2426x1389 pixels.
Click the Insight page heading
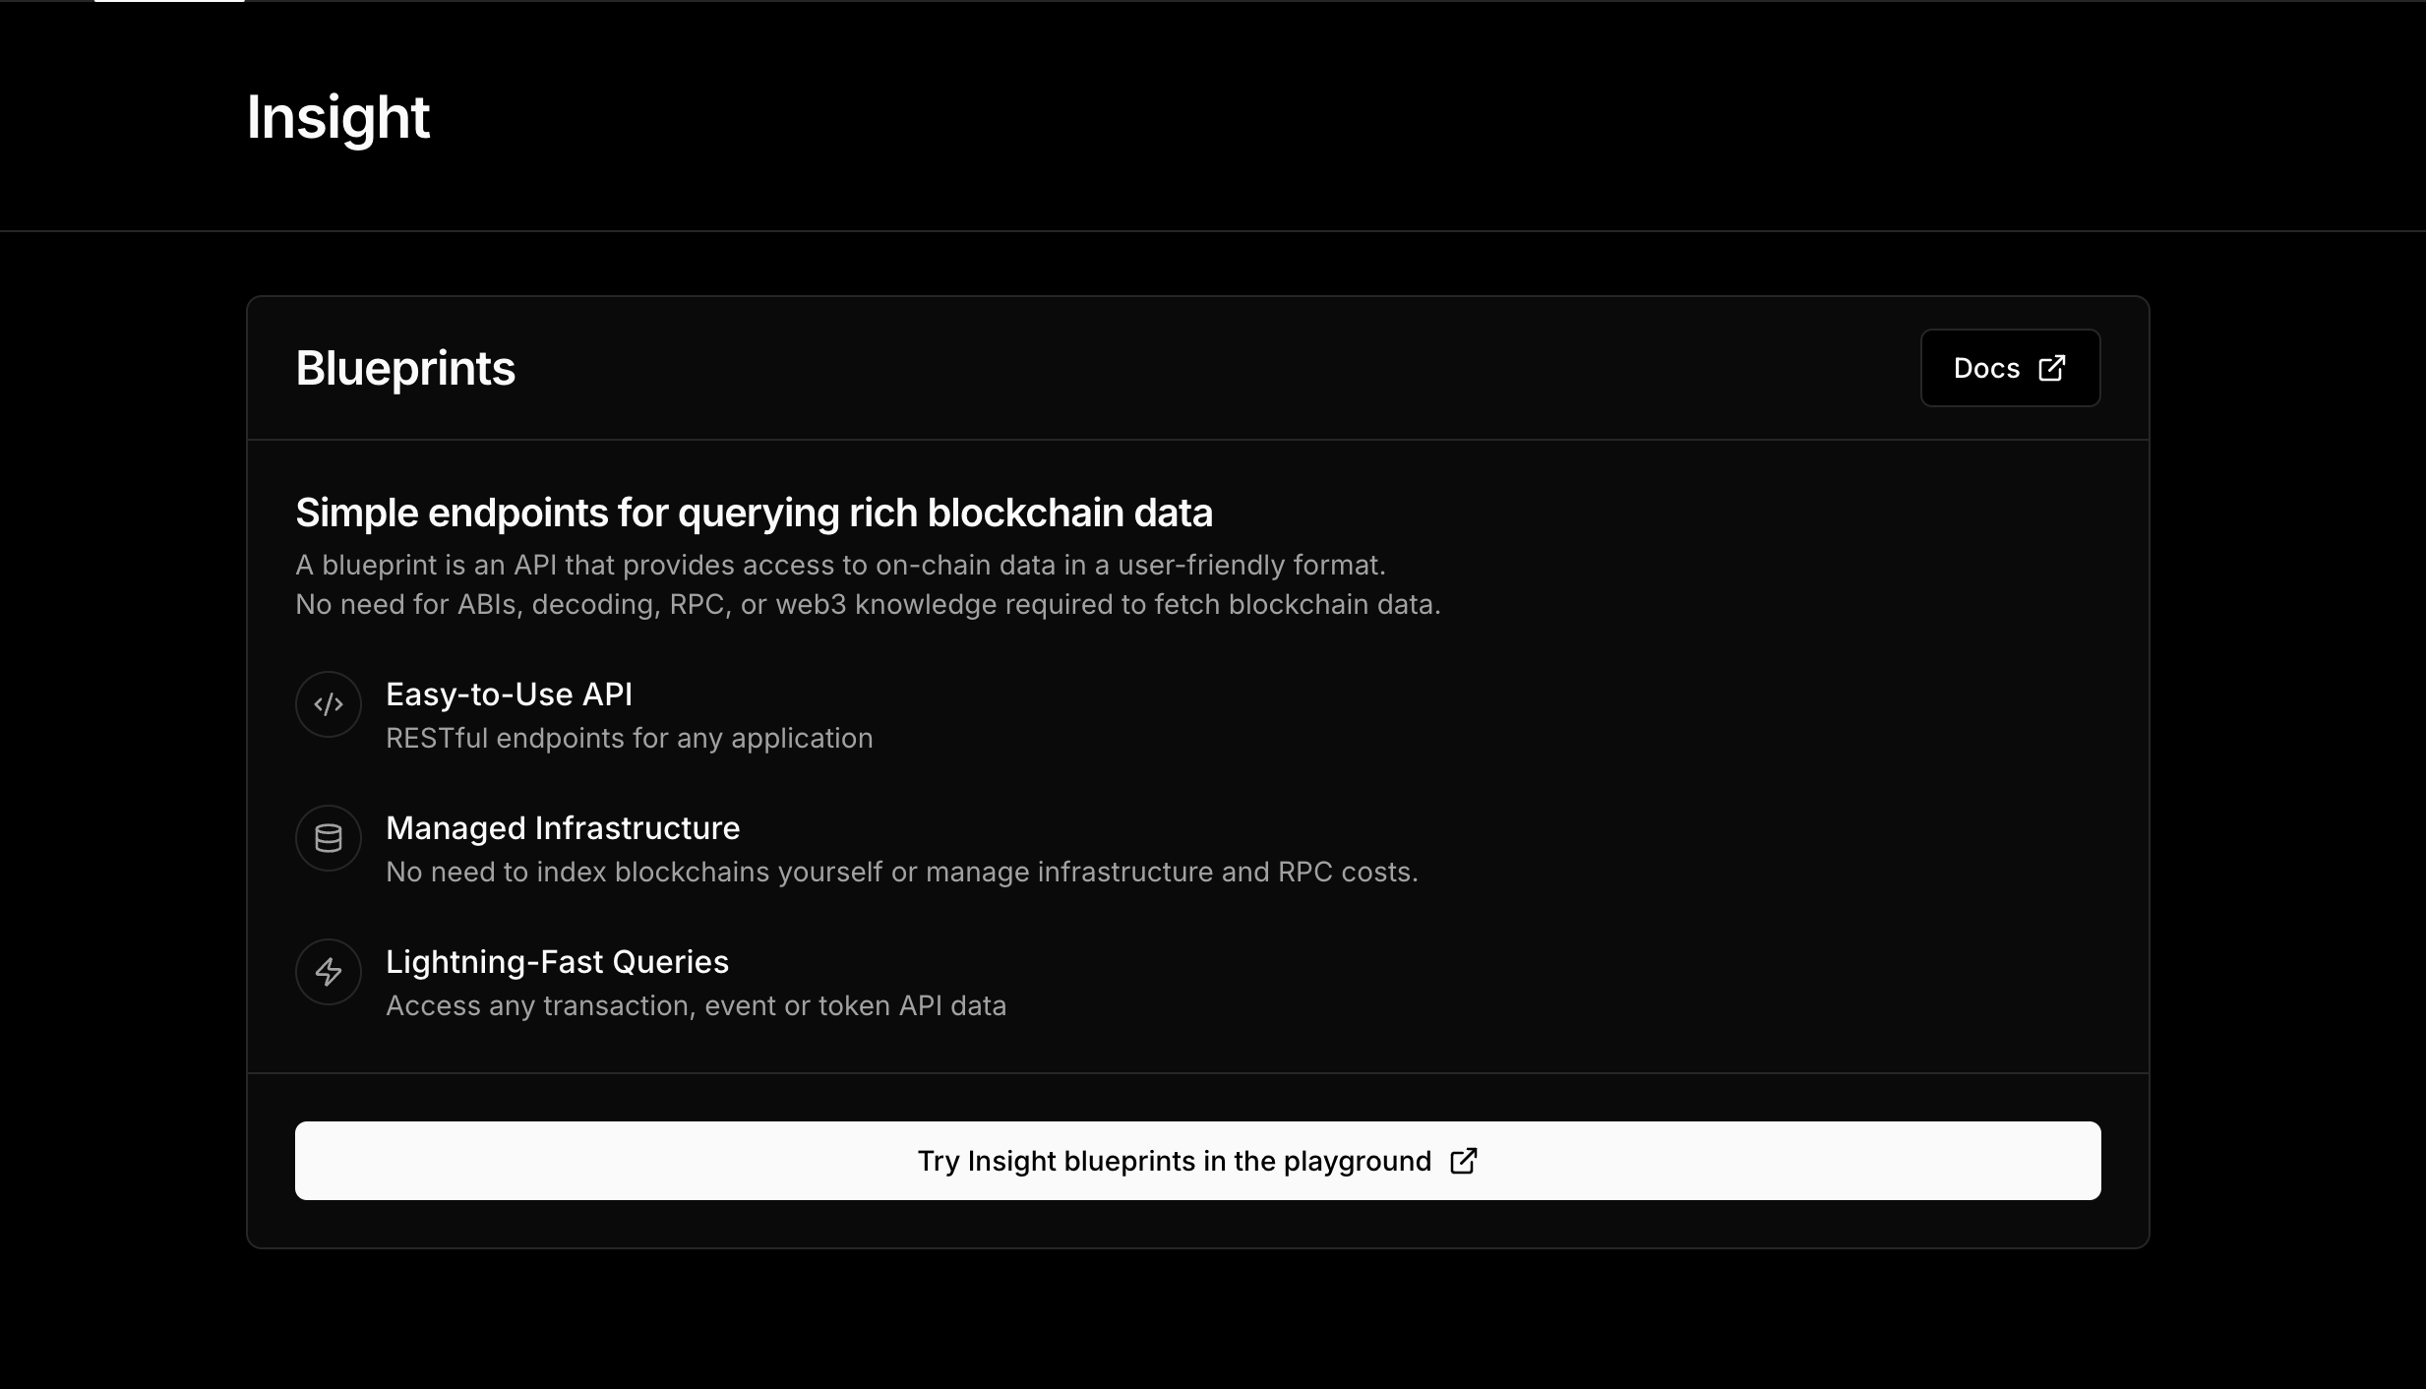[337, 117]
